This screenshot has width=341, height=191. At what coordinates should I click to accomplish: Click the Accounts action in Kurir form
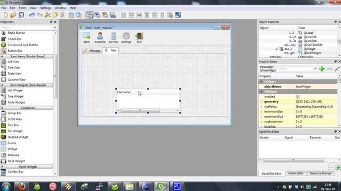coord(100,38)
